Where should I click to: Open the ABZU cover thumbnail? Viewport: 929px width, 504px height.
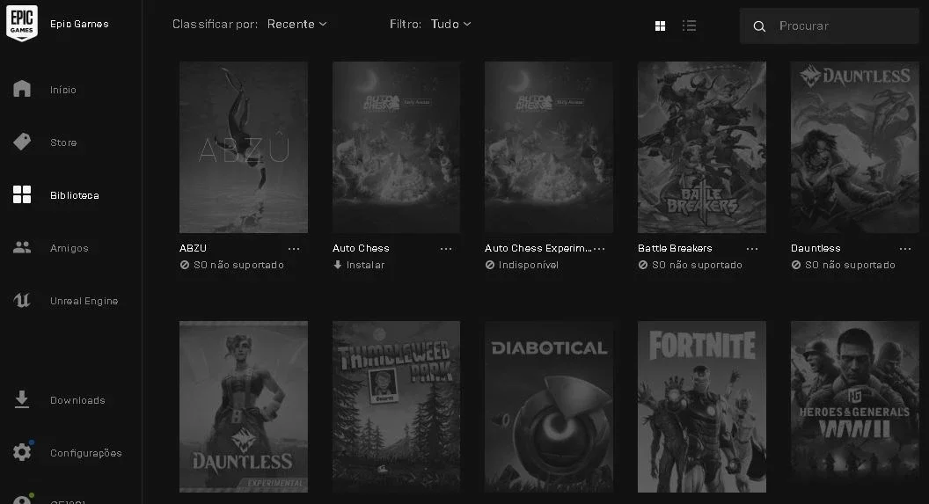pos(244,147)
